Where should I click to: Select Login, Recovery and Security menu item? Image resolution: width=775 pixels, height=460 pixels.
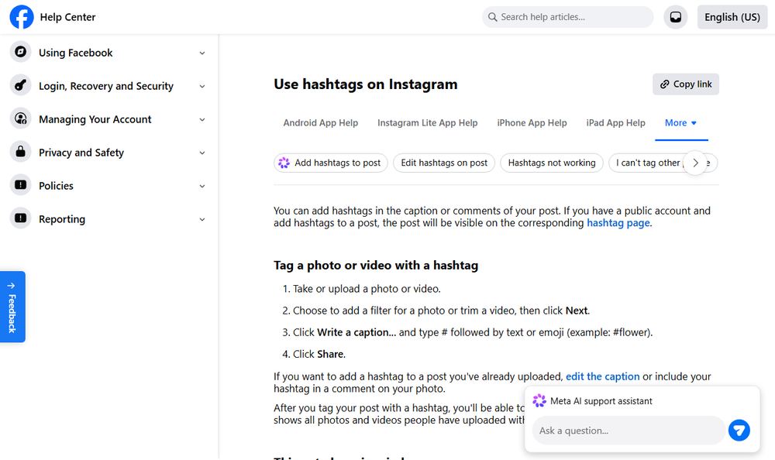click(x=108, y=85)
